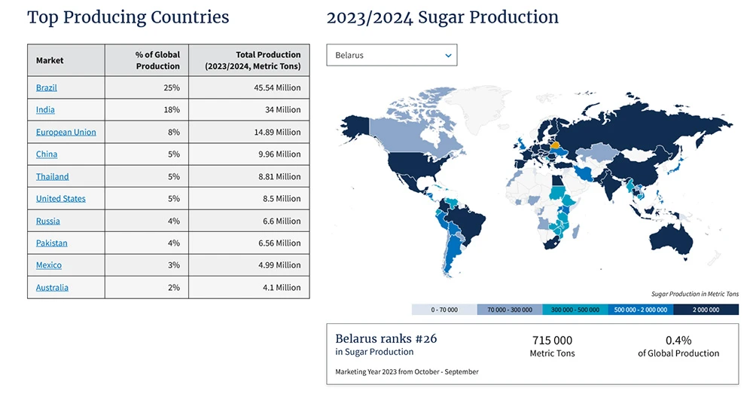This screenshot has width=753, height=394.
Task: Click the darkest 2 000 000 legend swatch
Action: click(x=706, y=310)
